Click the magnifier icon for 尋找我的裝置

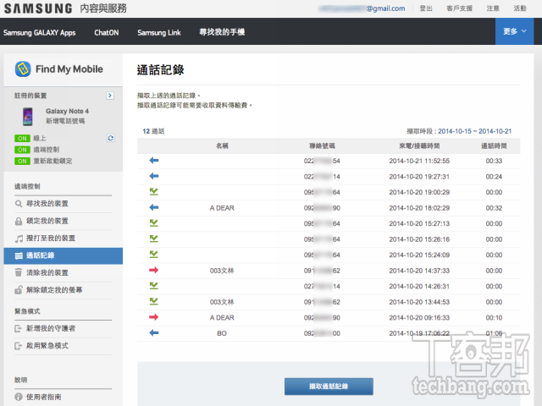pyautogui.click(x=19, y=204)
